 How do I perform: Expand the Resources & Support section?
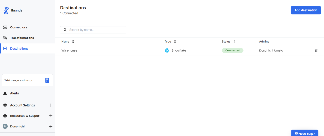(51, 116)
